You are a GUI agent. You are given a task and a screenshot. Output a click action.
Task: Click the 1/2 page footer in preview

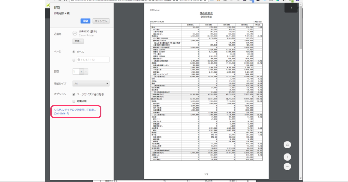(206, 174)
